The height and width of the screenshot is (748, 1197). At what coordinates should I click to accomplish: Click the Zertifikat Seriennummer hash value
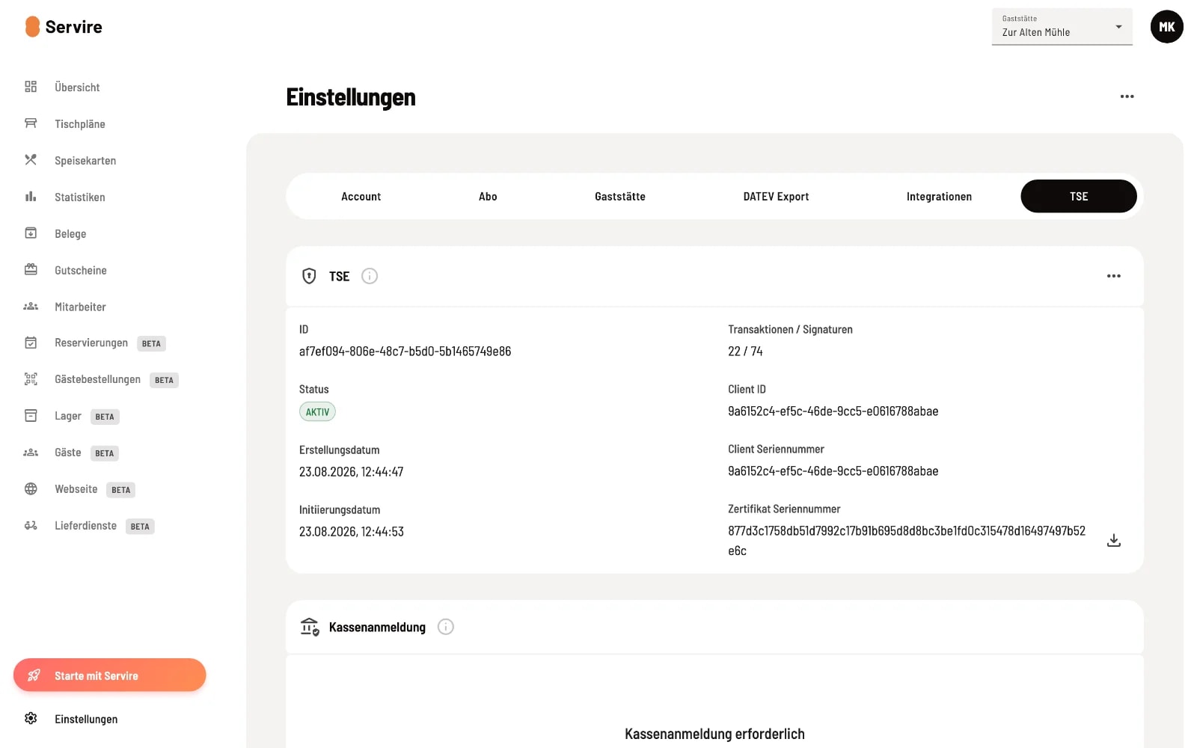pos(907,540)
